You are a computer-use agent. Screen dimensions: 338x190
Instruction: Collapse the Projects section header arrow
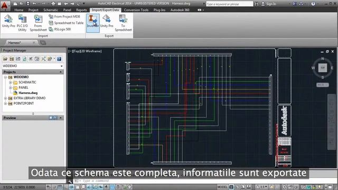61,72
